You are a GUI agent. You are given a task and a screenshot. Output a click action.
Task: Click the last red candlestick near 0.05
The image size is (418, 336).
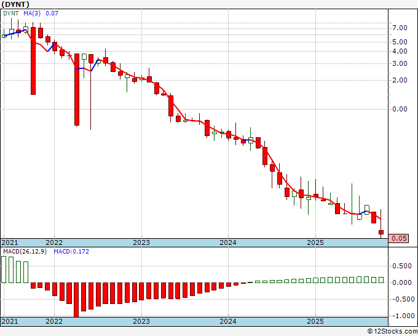point(381,232)
